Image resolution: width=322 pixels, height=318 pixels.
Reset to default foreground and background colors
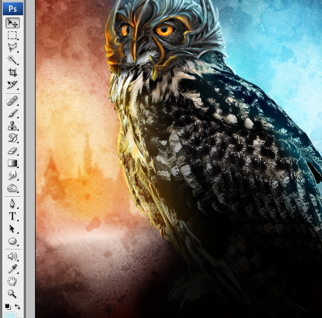click(x=8, y=307)
